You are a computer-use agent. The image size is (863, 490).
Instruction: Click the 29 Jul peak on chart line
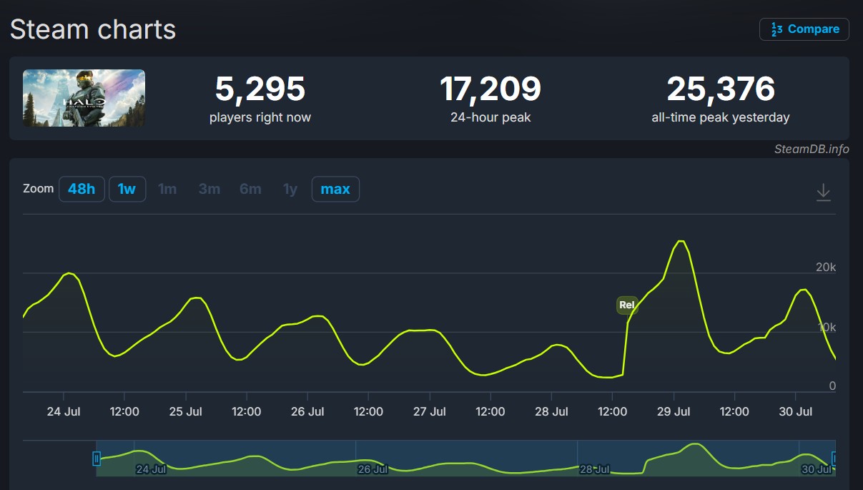point(681,242)
